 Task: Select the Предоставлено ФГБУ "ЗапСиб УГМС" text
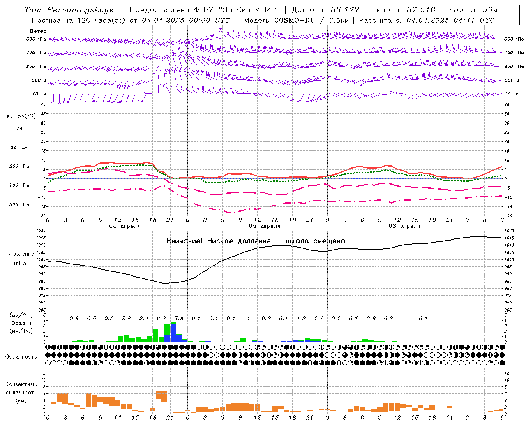[204, 10]
